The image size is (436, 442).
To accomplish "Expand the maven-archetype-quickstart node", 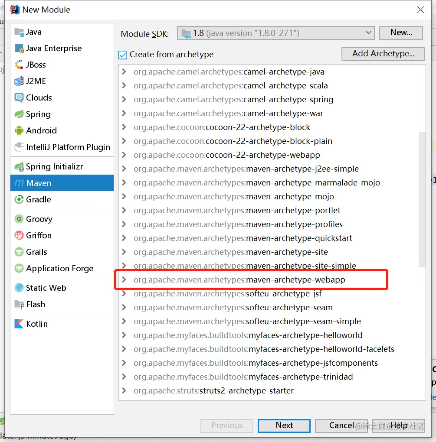I will tap(124, 238).
